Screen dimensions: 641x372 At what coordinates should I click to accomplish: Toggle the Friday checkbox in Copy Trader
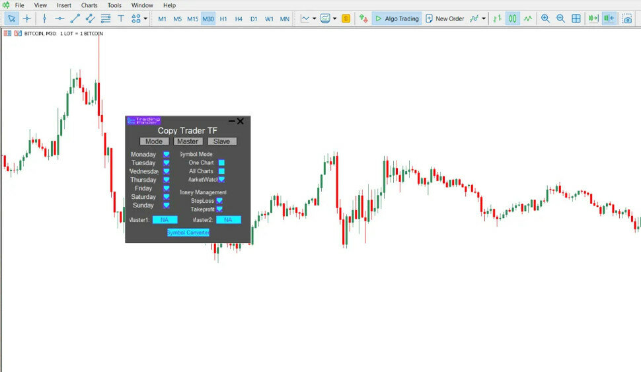tap(167, 188)
